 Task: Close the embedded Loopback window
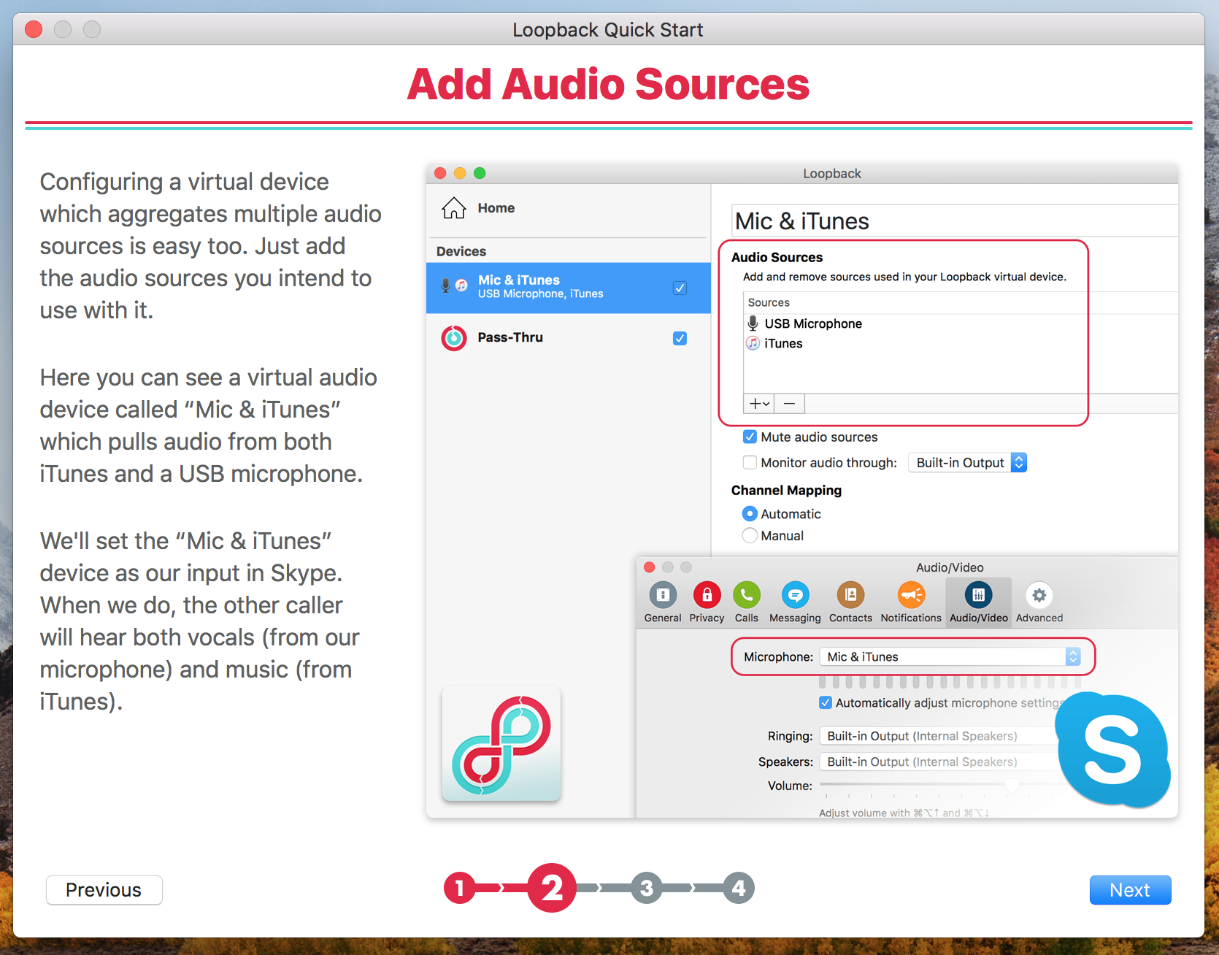(x=440, y=173)
